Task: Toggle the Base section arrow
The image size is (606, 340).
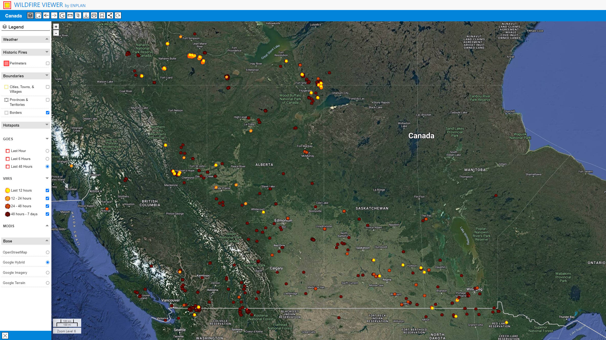Action: 47,240
